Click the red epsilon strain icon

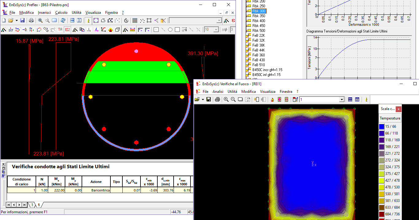tap(233, 21)
